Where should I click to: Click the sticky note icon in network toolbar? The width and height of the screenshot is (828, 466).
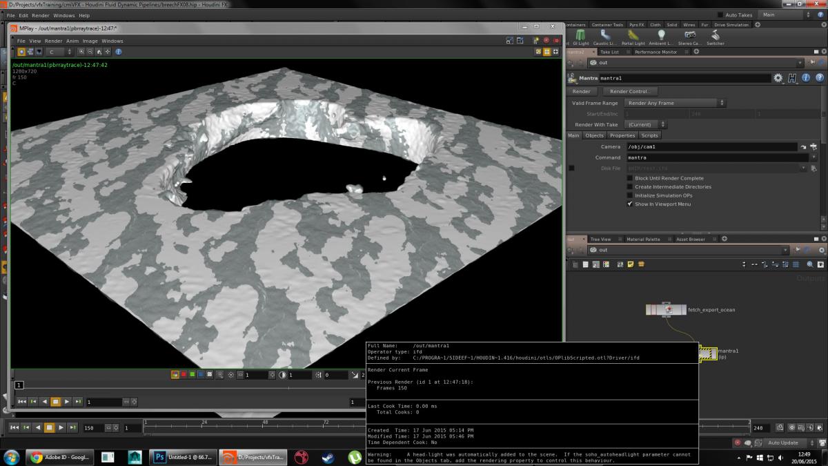click(631, 264)
